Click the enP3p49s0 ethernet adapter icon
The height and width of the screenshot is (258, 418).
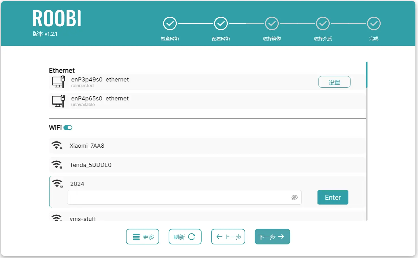click(59, 82)
